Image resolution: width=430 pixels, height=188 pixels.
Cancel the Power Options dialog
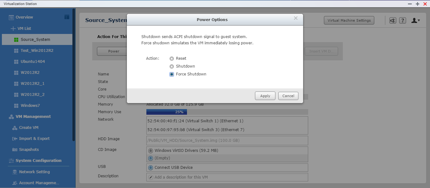(x=288, y=96)
